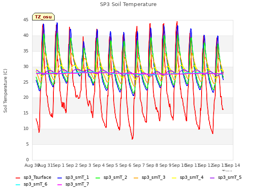This screenshot has height=192, width=257.
Task: Click the Sep 14 x-axis tick label
Action: click(x=233, y=165)
